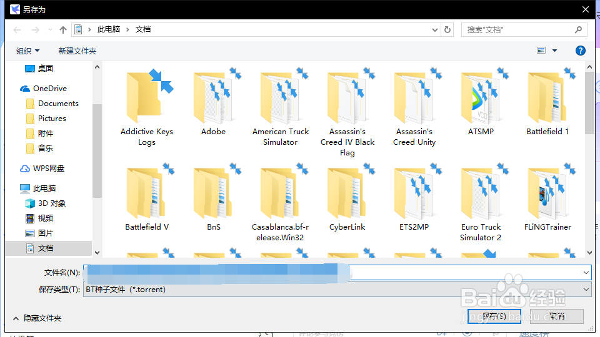Collapse folders with 隐藏文件夹
The height and width of the screenshot is (337, 600).
(x=37, y=318)
